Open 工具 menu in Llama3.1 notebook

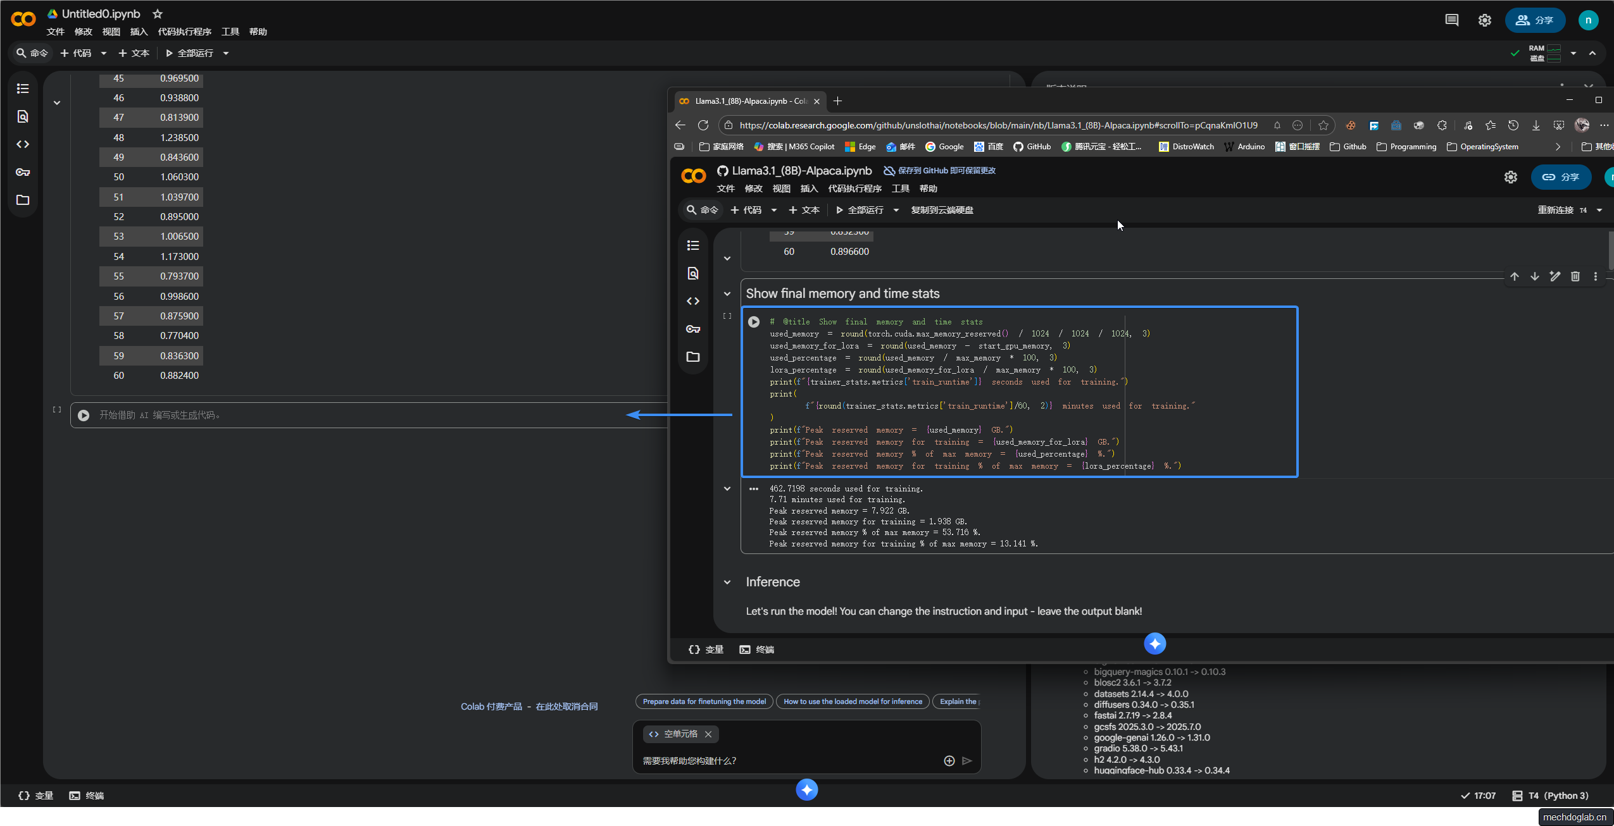(900, 188)
